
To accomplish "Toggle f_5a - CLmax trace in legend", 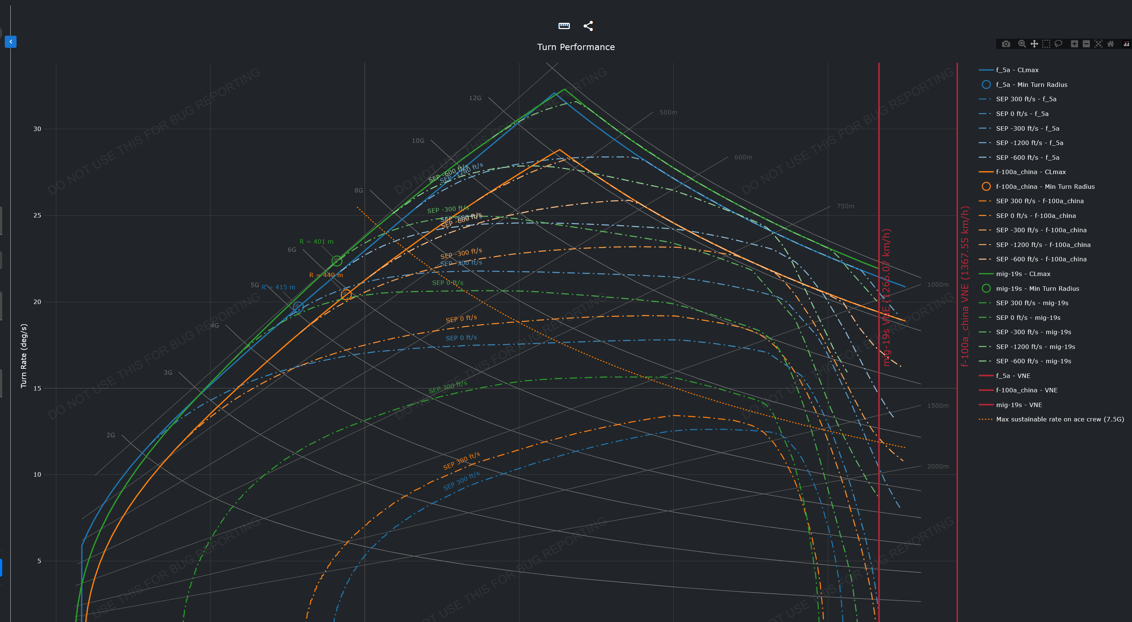I will pyautogui.click(x=1017, y=70).
